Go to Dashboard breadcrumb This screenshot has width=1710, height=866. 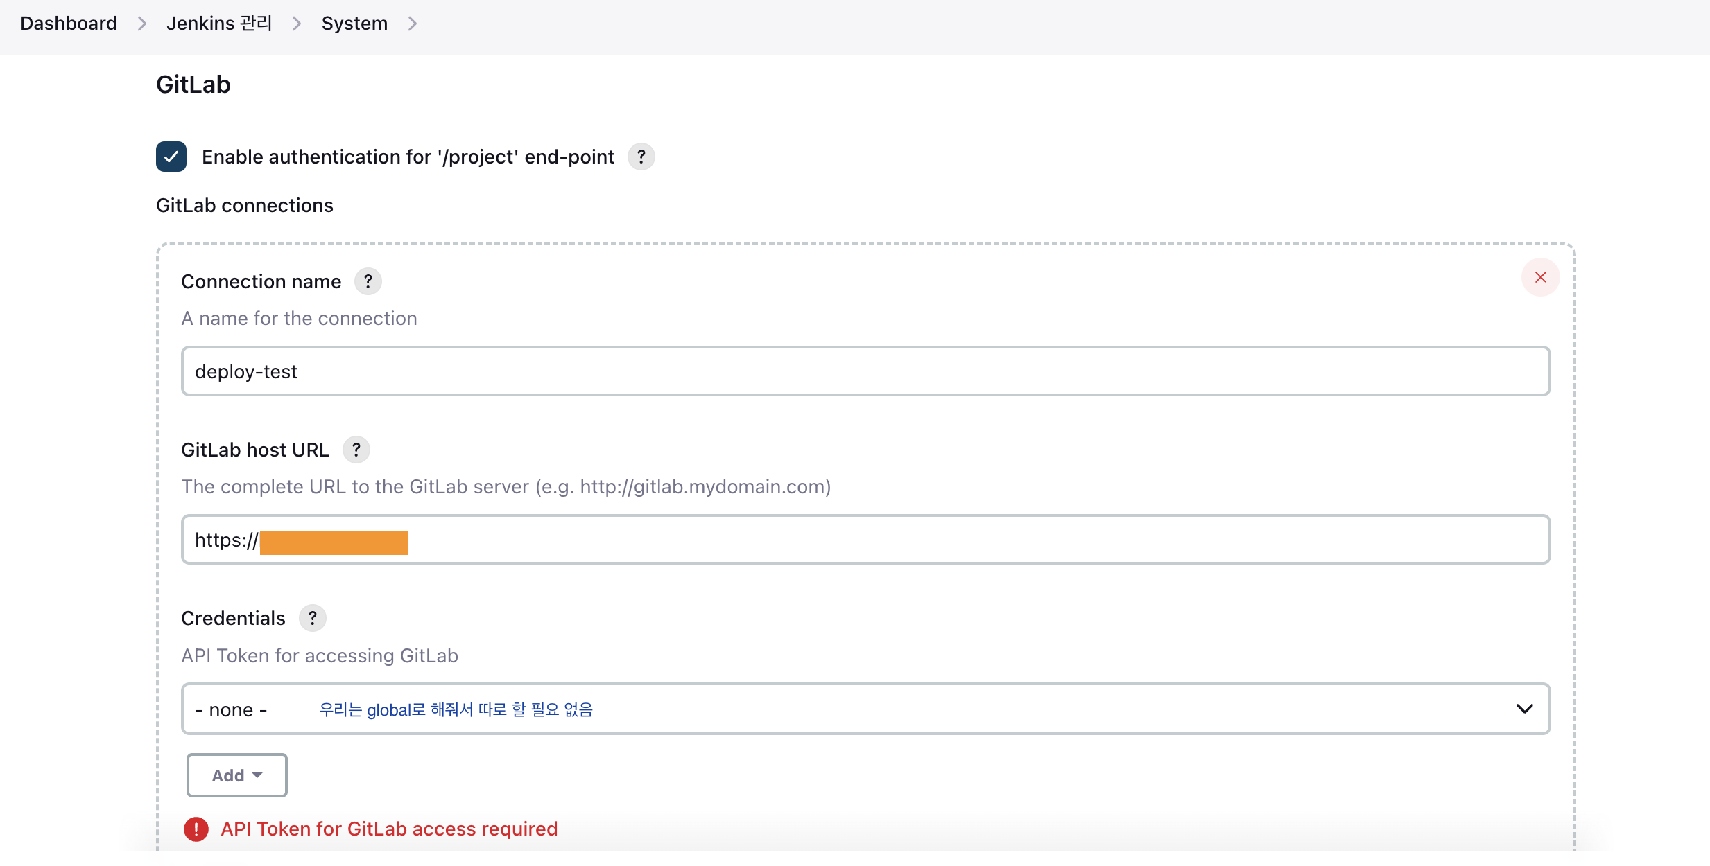69,24
